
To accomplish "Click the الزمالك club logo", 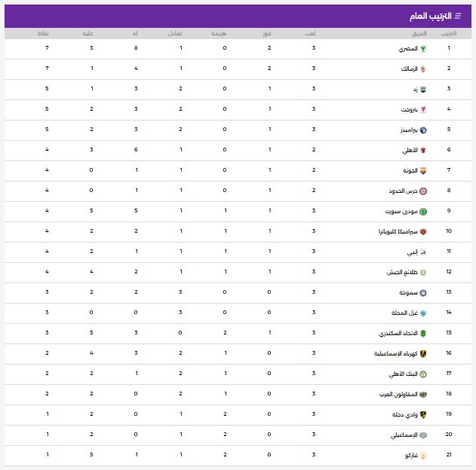I will click(x=423, y=69).
